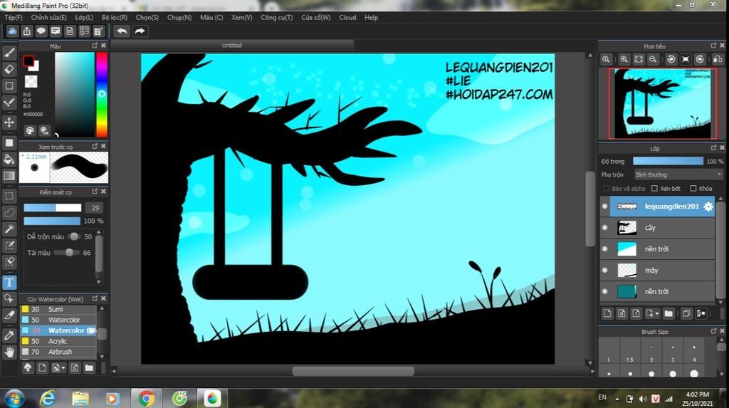Open the 'Lớp(L)' menu

pos(84,17)
